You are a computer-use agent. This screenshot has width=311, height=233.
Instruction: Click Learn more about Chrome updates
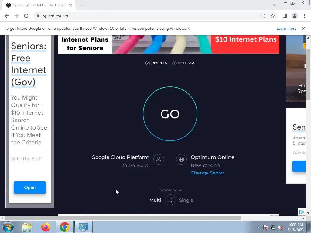(286, 28)
